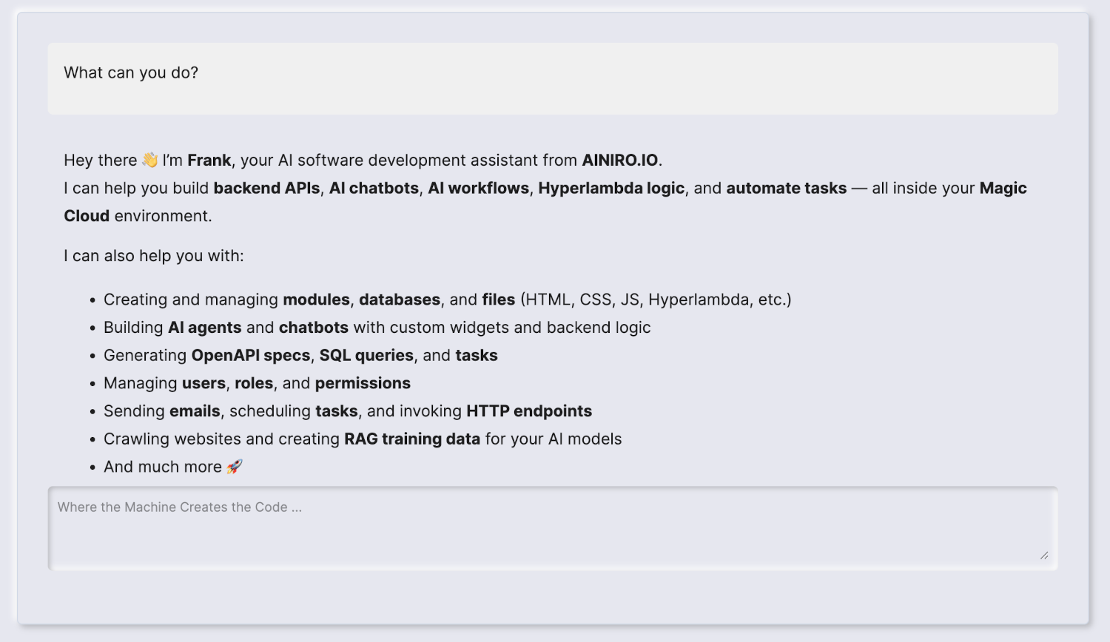Select the 'What can you do?' user message
This screenshot has height=642, width=1110.
(130, 72)
